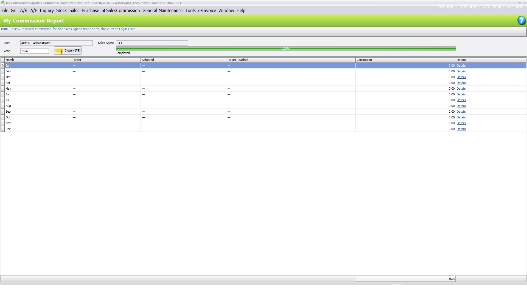Click the User field ADMIN - Administrator
The width and height of the screenshot is (527, 296).
click(x=57, y=43)
